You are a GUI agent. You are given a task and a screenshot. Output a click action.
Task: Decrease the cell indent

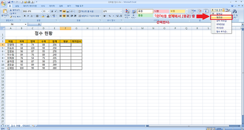[72, 16]
